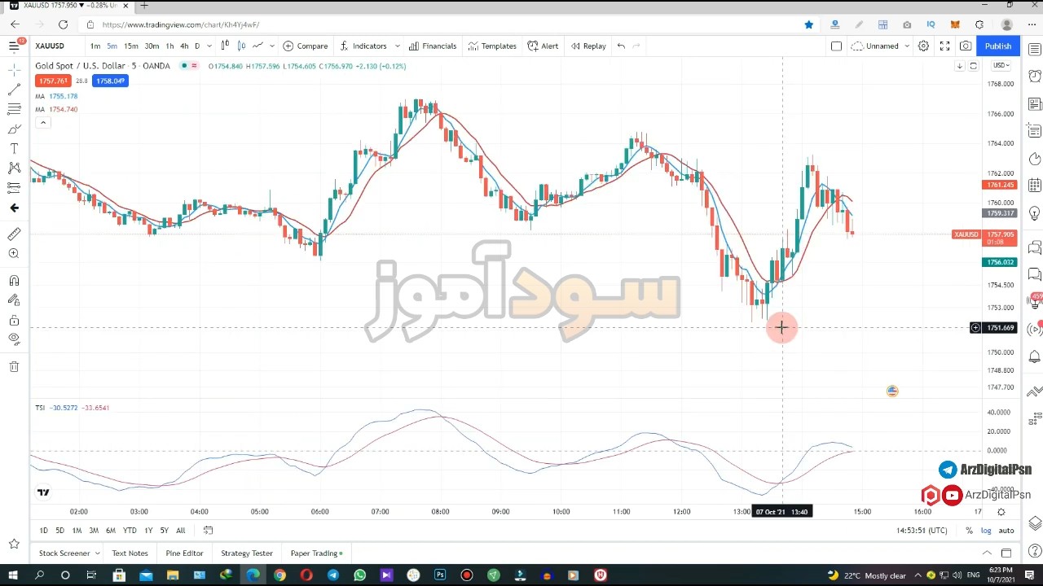Click the favorites star in bottom-left corner
1043x586 pixels.
click(14, 544)
